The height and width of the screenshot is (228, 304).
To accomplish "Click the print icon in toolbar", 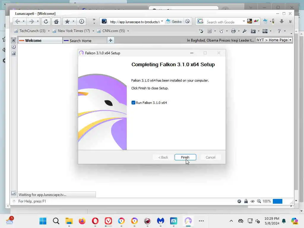I will [233, 31].
